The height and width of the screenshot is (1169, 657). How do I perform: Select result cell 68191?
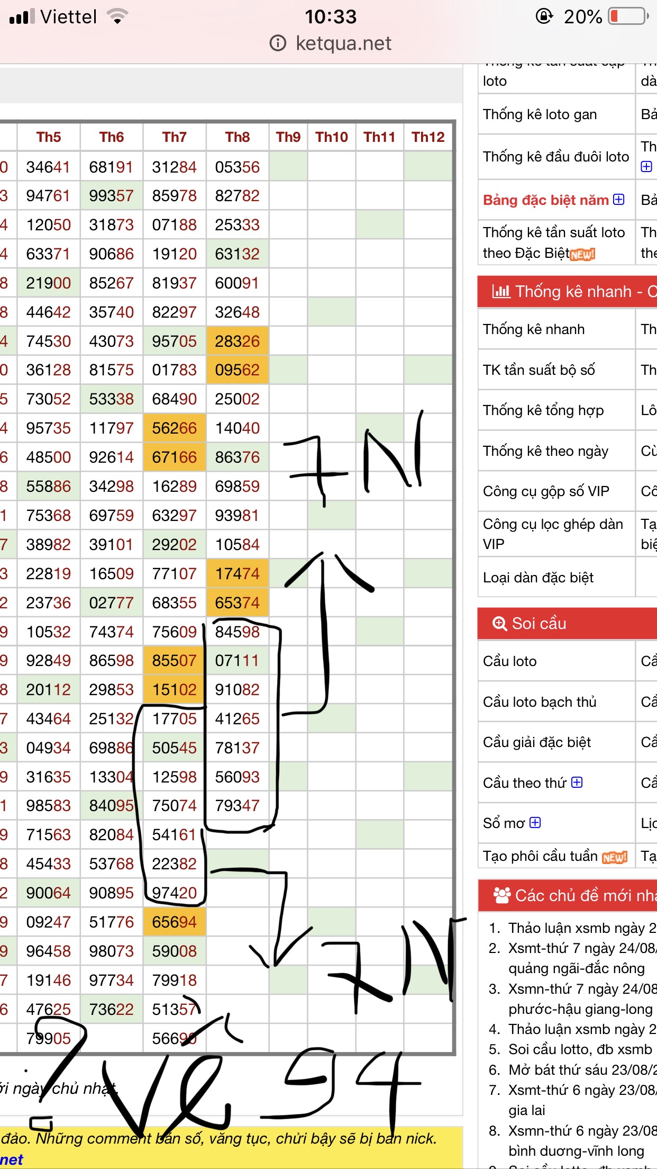pyautogui.click(x=112, y=167)
